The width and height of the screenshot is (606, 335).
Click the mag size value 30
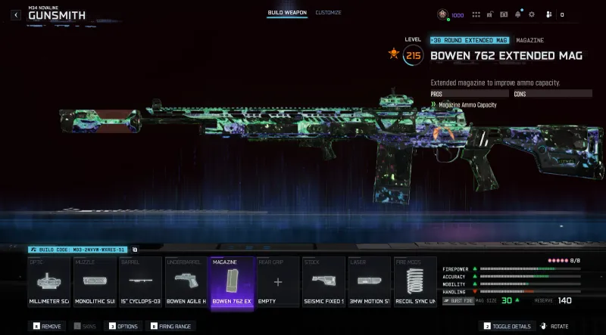tap(507, 300)
